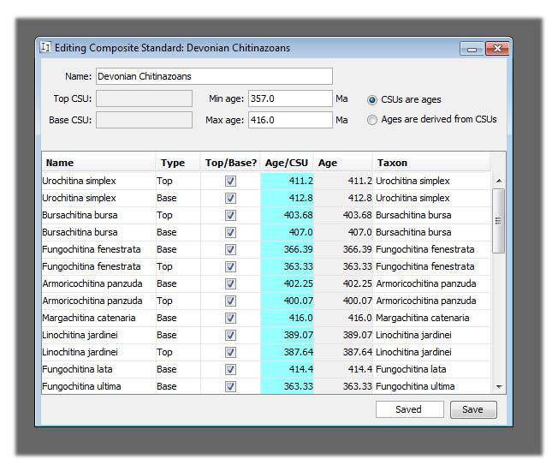The height and width of the screenshot is (471, 558).
Task: Select Name cell of Margachitina catenaria row
Action: (x=98, y=318)
